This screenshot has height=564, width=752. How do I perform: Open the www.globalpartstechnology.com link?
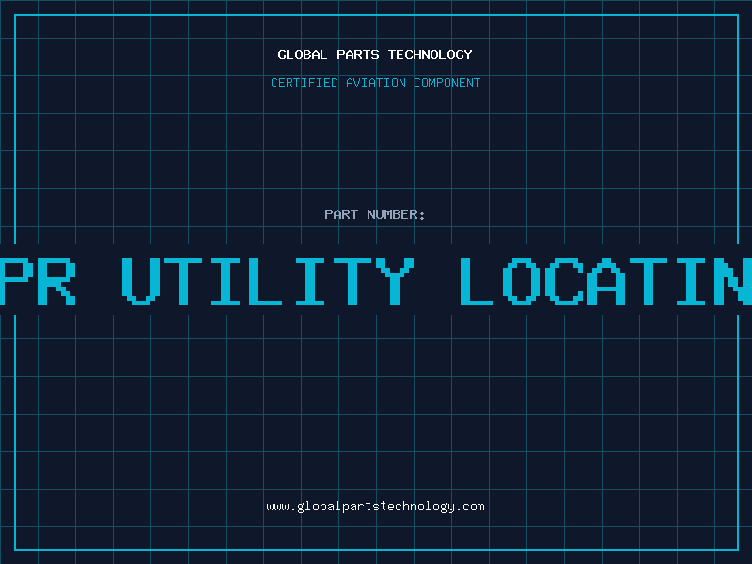click(375, 507)
